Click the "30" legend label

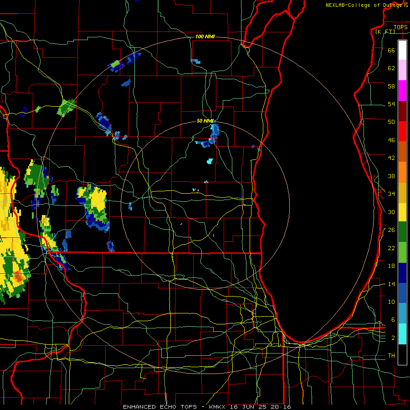(391, 212)
